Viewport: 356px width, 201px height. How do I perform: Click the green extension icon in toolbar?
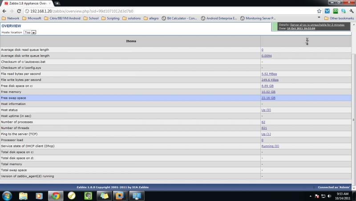(x=336, y=11)
